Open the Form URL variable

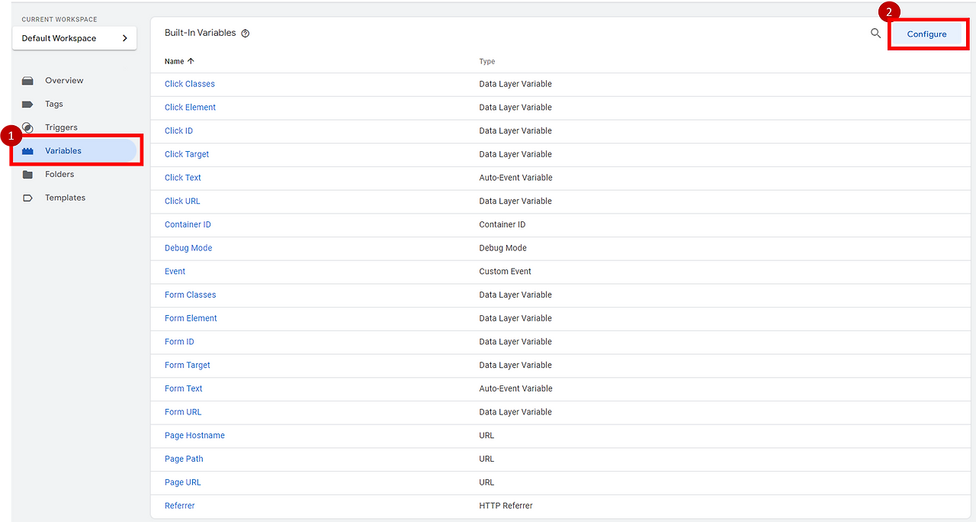pos(183,411)
